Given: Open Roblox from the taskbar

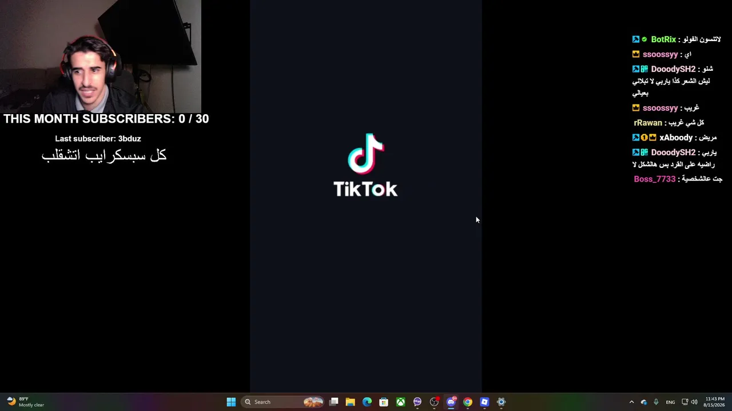Looking at the screenshot, I should pos(484,402).
